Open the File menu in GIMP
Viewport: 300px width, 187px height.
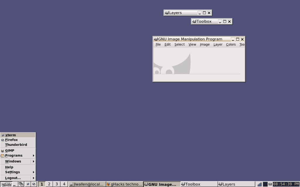tap(158, 44)
